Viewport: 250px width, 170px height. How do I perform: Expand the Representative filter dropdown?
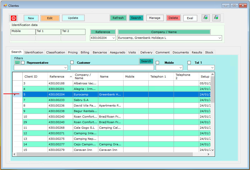click(x=66, y=68)
